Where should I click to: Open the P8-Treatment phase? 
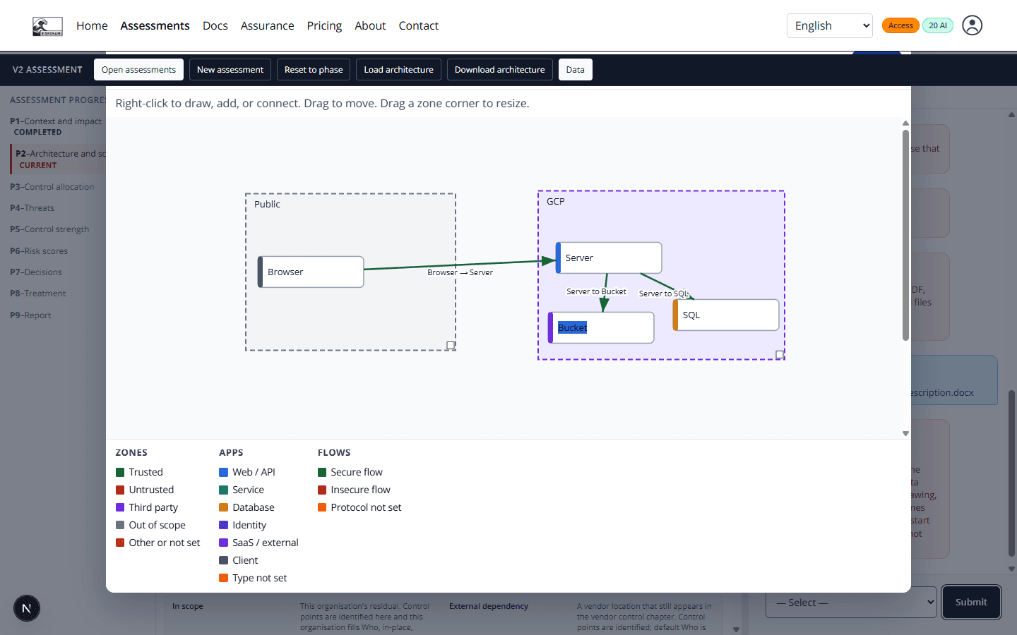coord(38,294)
